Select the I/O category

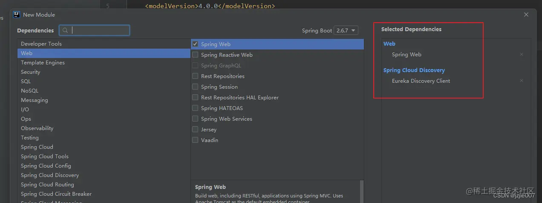[104, 110]
